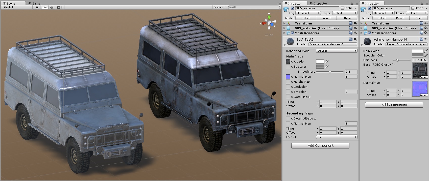Open Legacy Shaders/Bumped shader dropdown
Viewport: 429px width, 181px height.
coord(406,44)
